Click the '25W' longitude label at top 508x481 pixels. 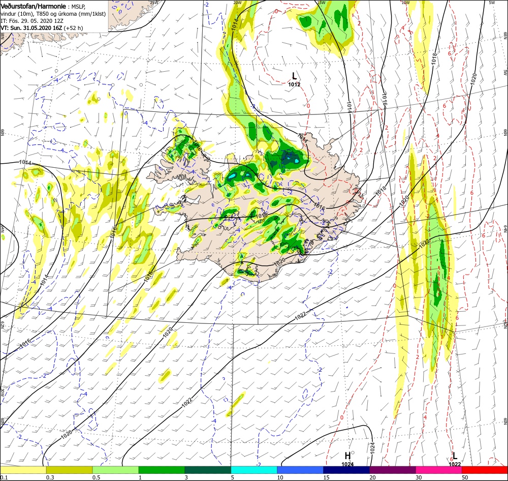154,3
